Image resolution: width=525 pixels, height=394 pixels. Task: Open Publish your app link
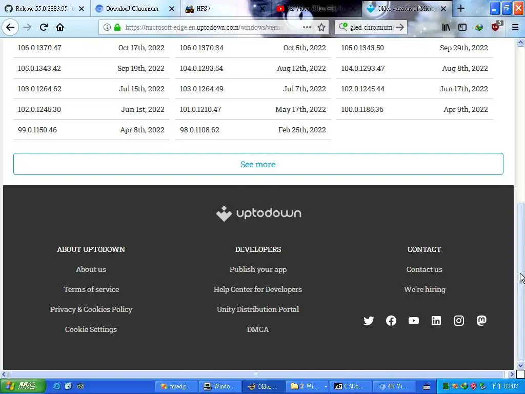point(258,269)
